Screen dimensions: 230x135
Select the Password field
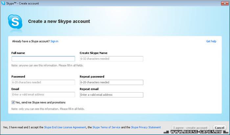(x=43, y=82)
